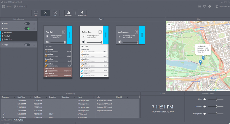
Task: Mute the Ambulance channel speaker
Action: 120,42
